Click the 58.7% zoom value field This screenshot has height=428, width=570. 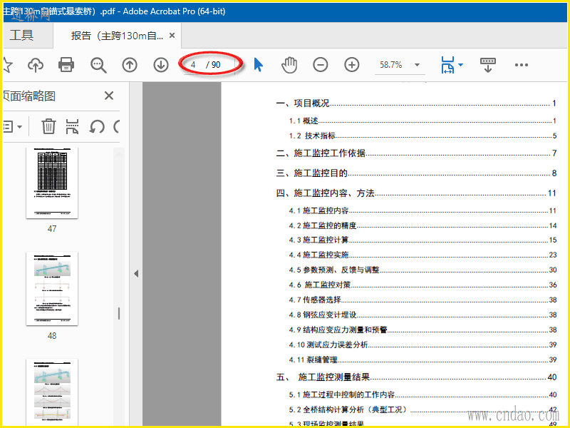391,65
